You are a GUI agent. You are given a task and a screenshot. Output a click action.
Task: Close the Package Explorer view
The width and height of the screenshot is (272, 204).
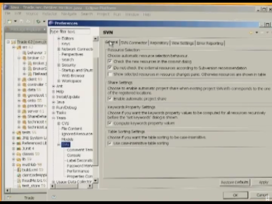click(45, 29)
